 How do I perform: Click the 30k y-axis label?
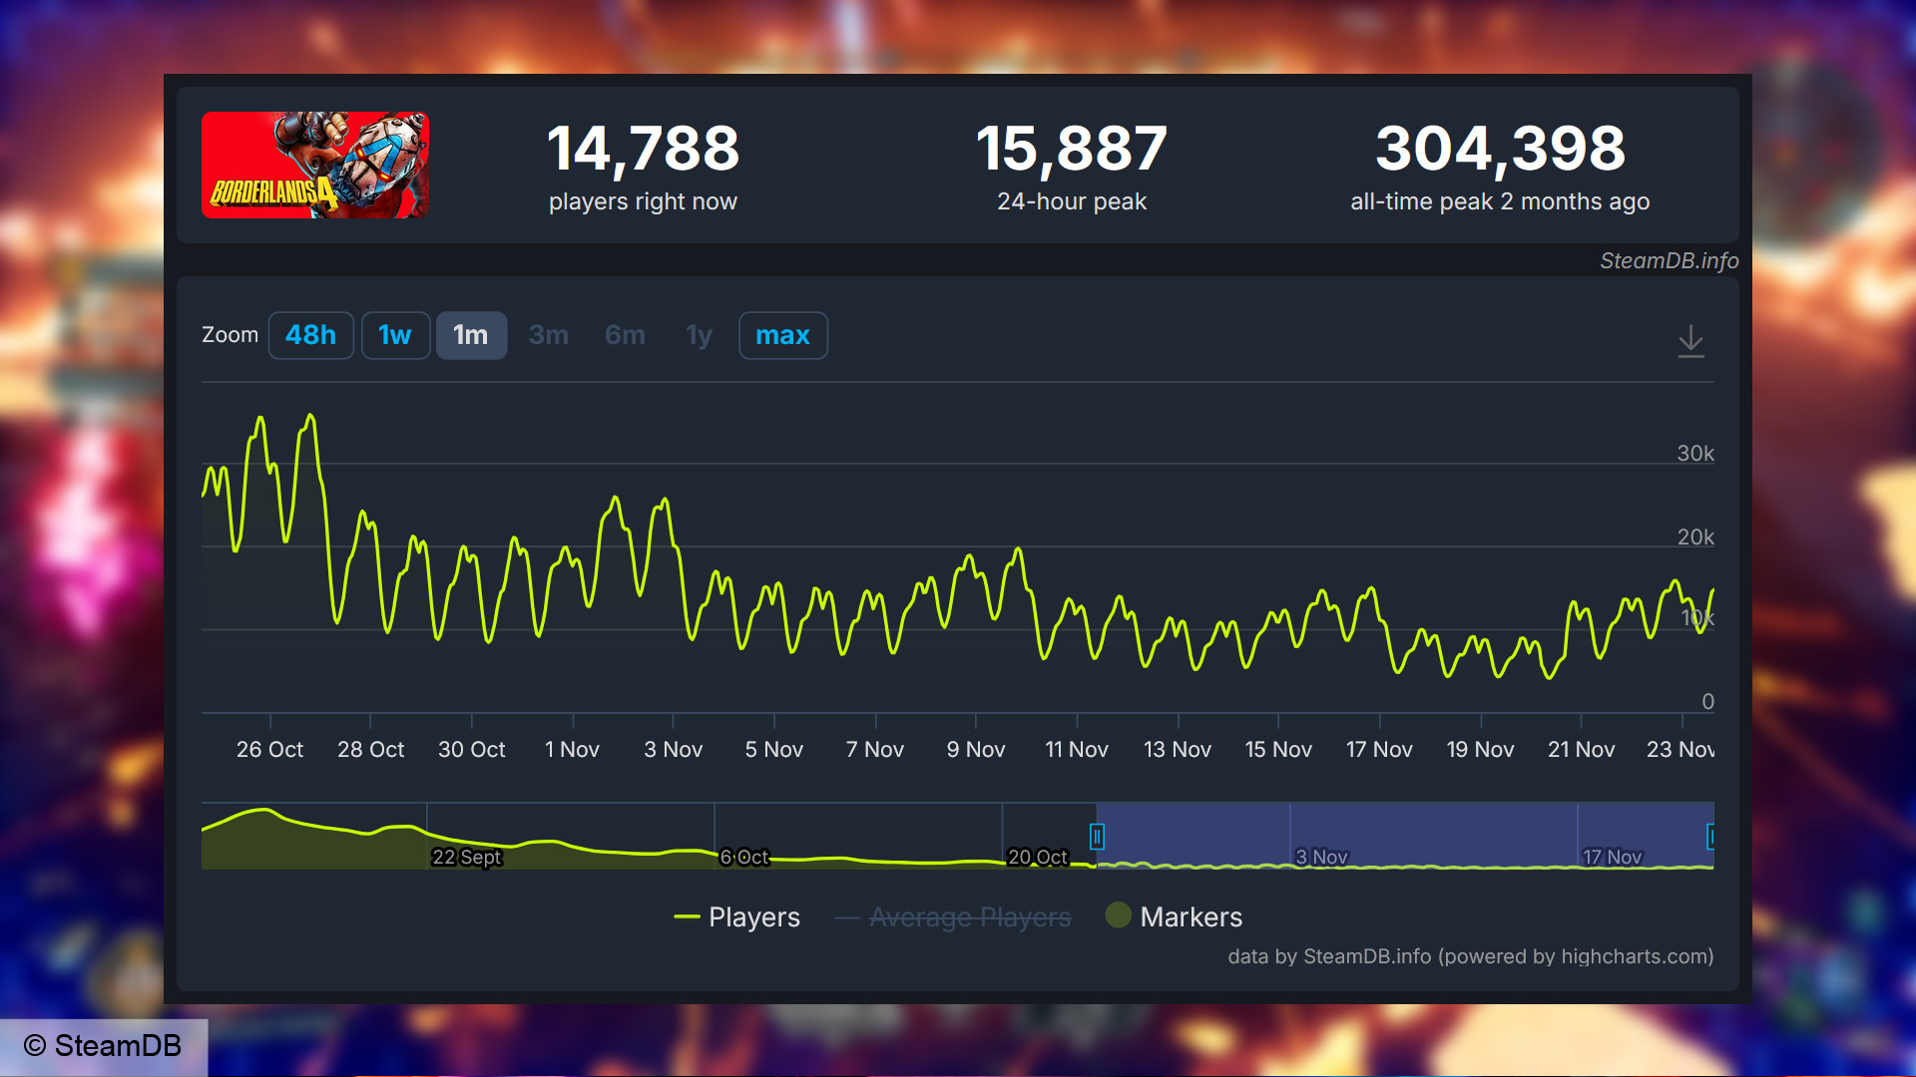click(x=1695, y=453)
